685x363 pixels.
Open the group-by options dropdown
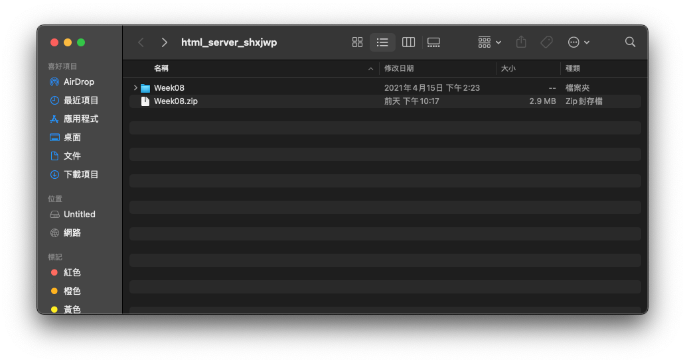click(x=490, y=42)
